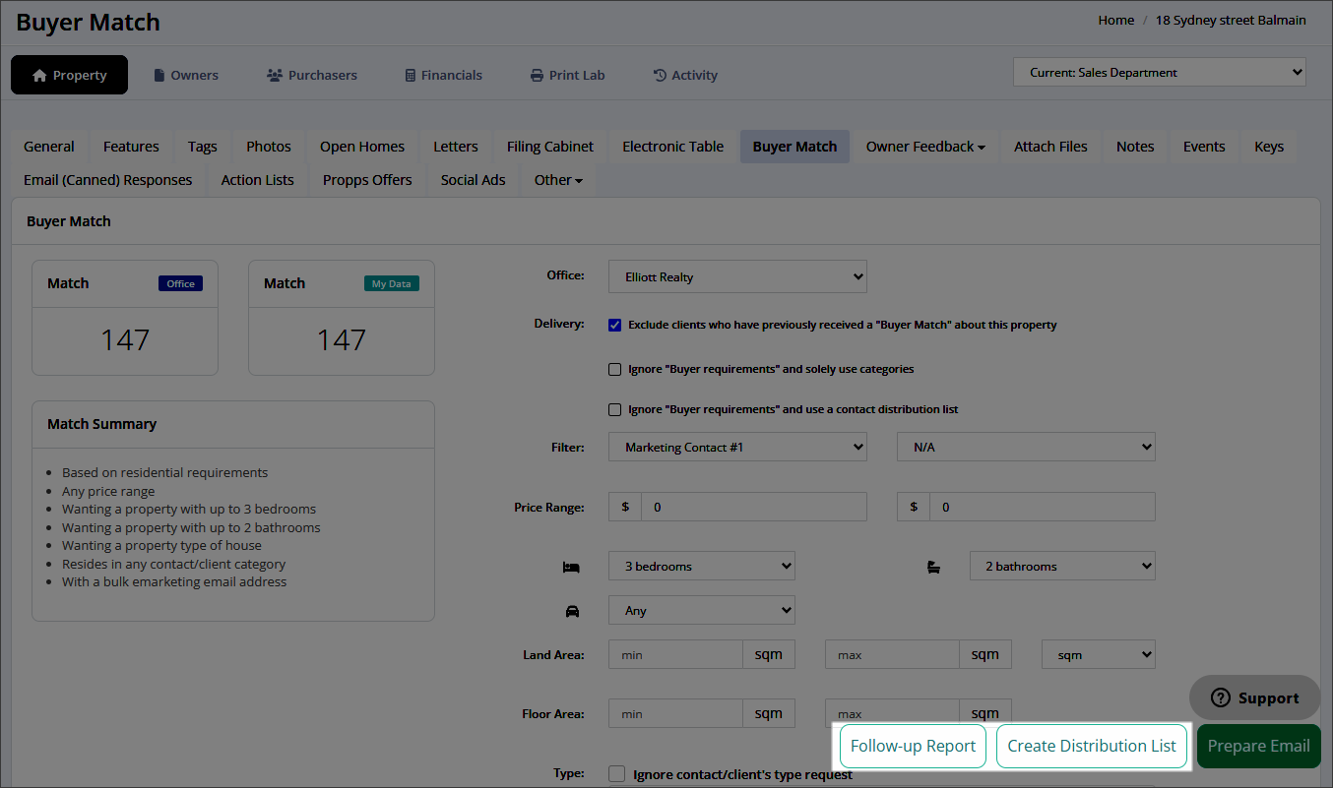Open the Current: Sales Department dropdown
1333x788 pixels.
[x=1160, y=72]
